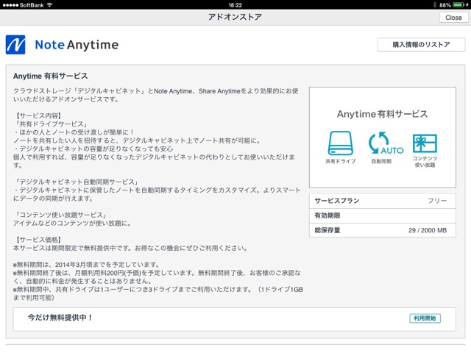
Task: Click the 総保存量 row
Action: (383, 230)
